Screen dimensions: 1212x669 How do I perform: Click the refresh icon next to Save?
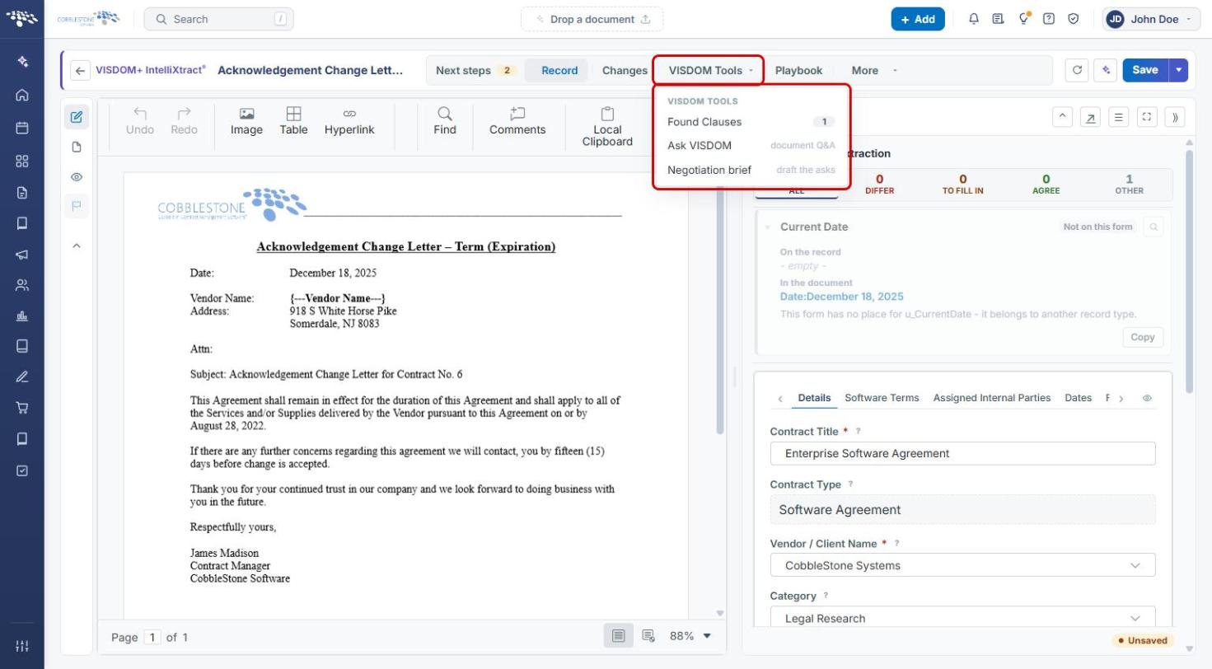1077,70
